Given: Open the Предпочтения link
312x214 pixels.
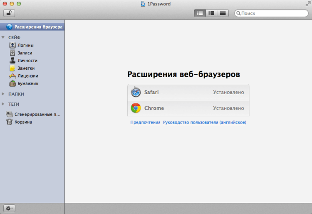Looking at the screenshot, I should 145,122.
